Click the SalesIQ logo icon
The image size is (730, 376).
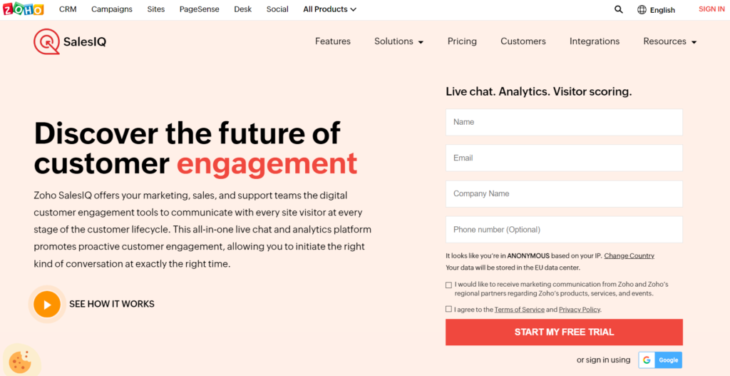[x=46, y=41]
